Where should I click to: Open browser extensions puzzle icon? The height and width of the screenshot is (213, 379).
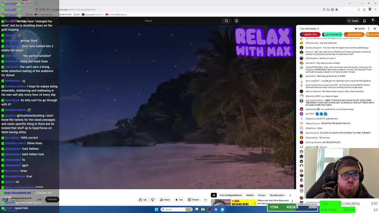click(x=364, y=9)
